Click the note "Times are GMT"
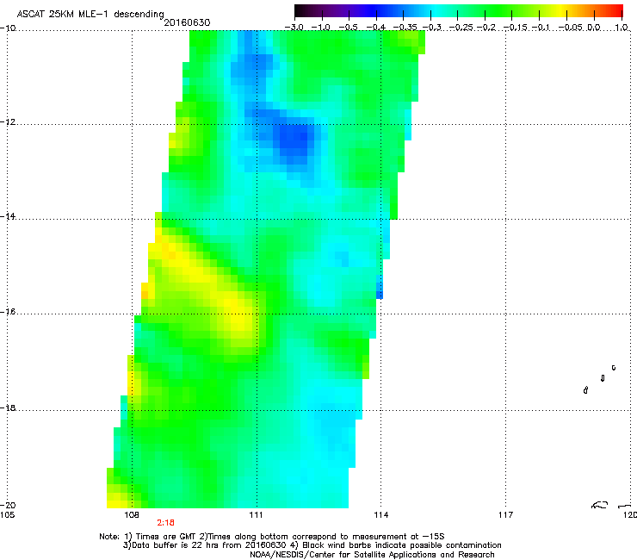Screen dimensions: 637x560 coord(166,537)
